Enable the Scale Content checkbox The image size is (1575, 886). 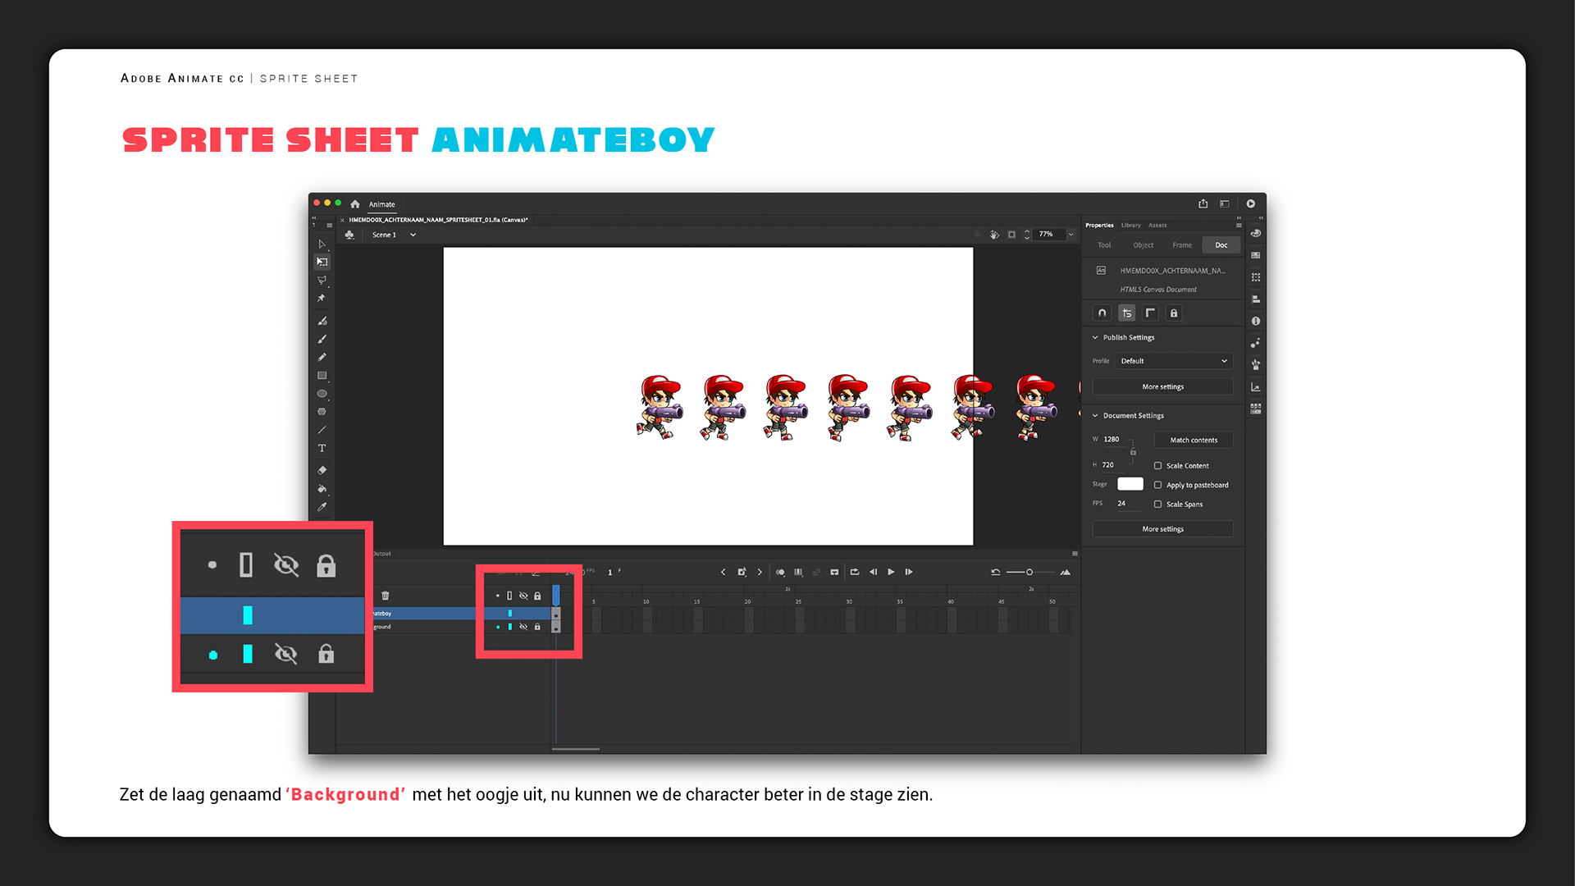pos(1157,466)
